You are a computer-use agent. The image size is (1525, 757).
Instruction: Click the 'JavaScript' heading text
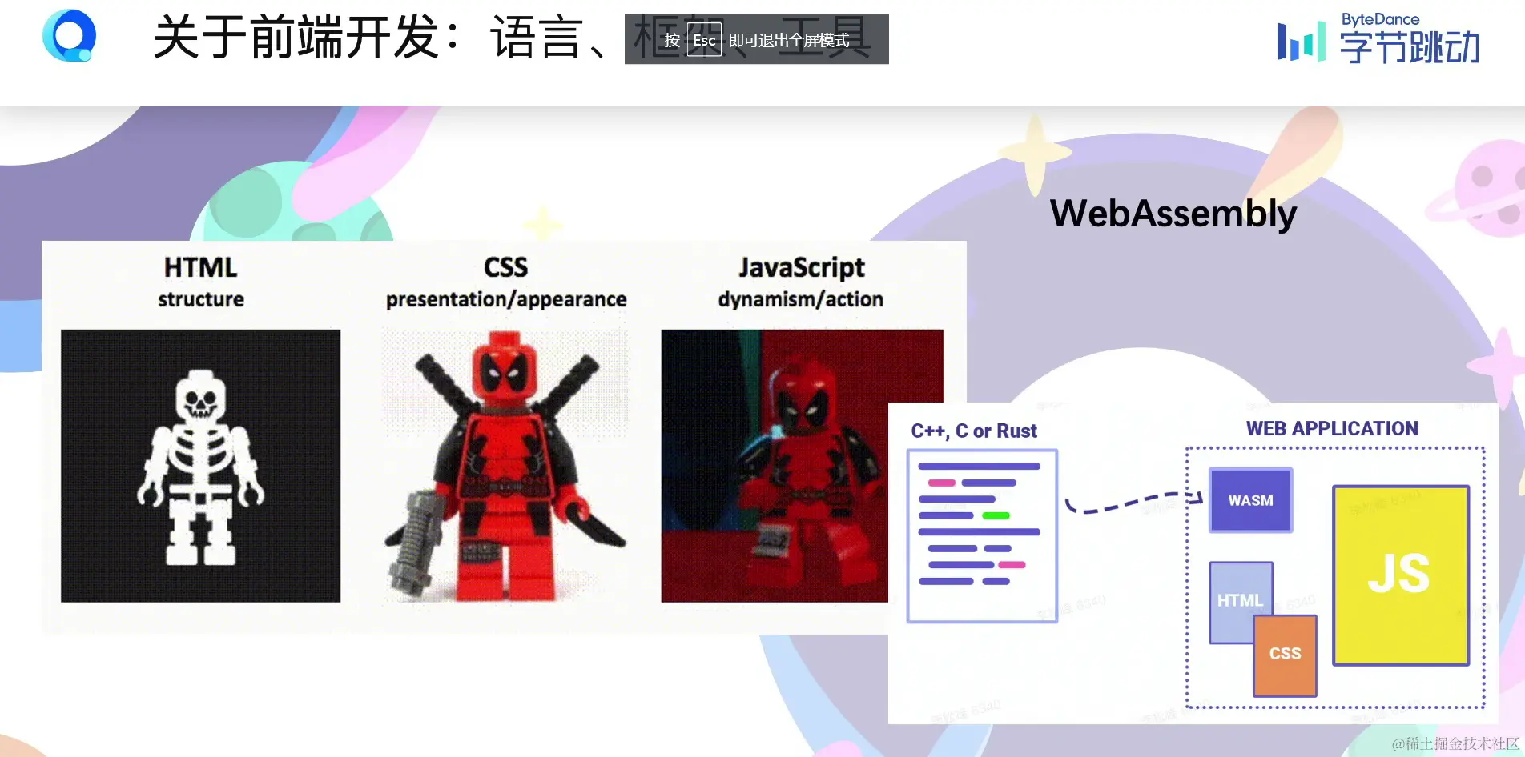(801, 268)
